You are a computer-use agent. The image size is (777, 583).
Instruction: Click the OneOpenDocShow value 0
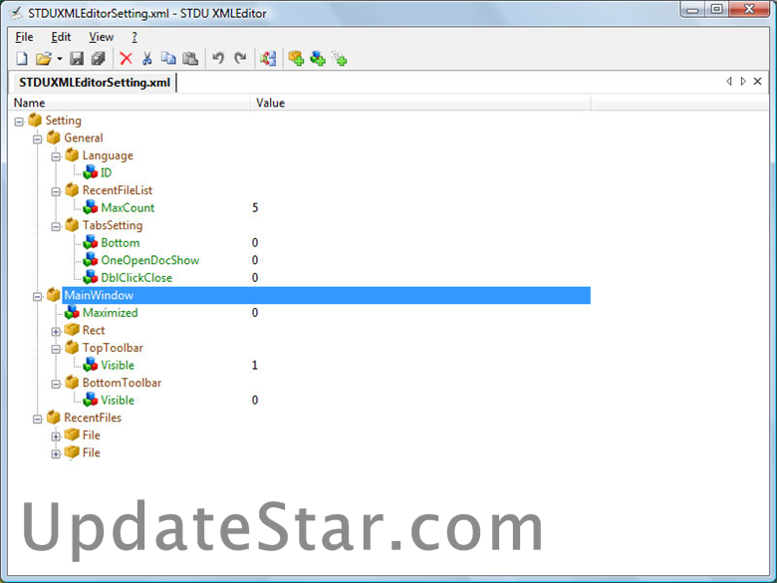255,260
